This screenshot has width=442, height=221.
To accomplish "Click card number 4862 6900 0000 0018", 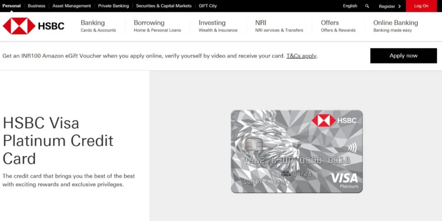I will pos(297,161).
